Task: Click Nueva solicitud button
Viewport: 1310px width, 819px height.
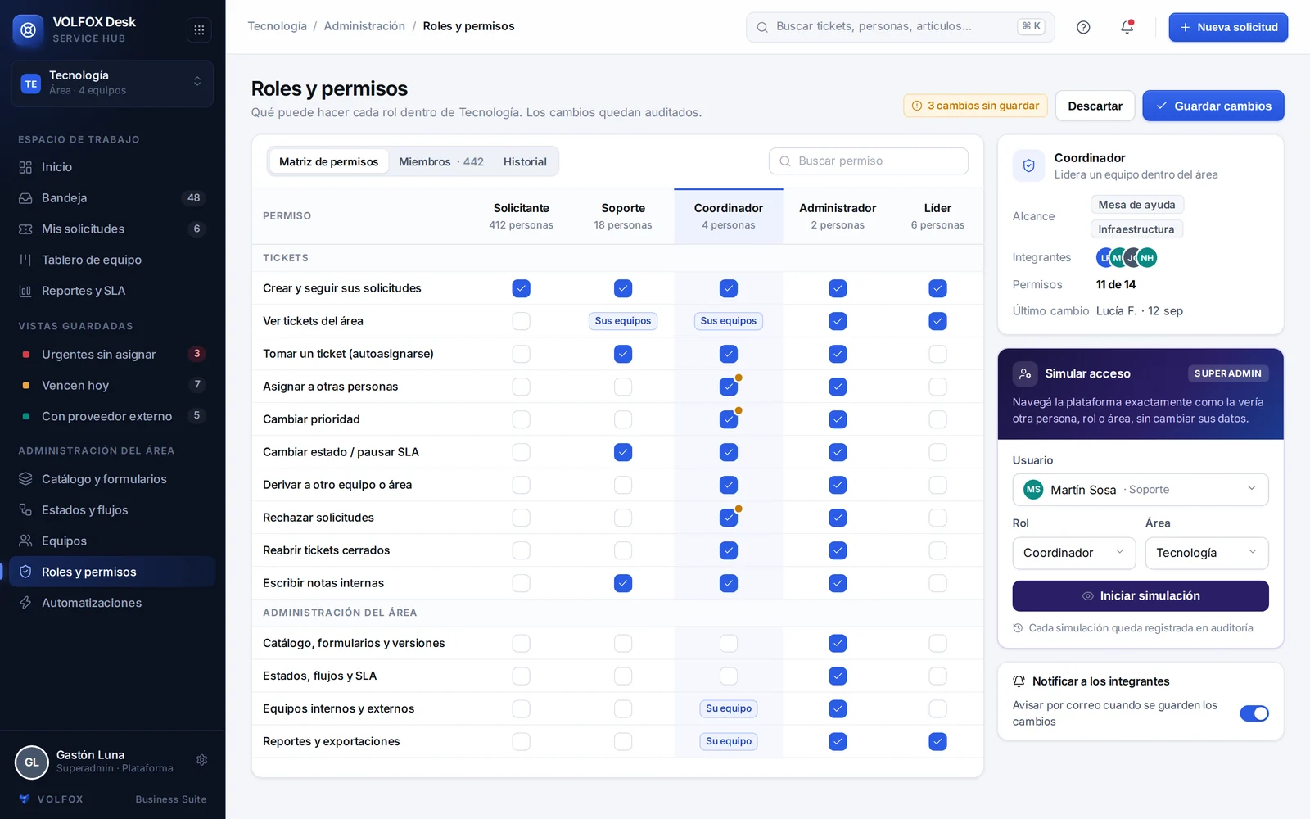Action: click(x=1228, y=27)
